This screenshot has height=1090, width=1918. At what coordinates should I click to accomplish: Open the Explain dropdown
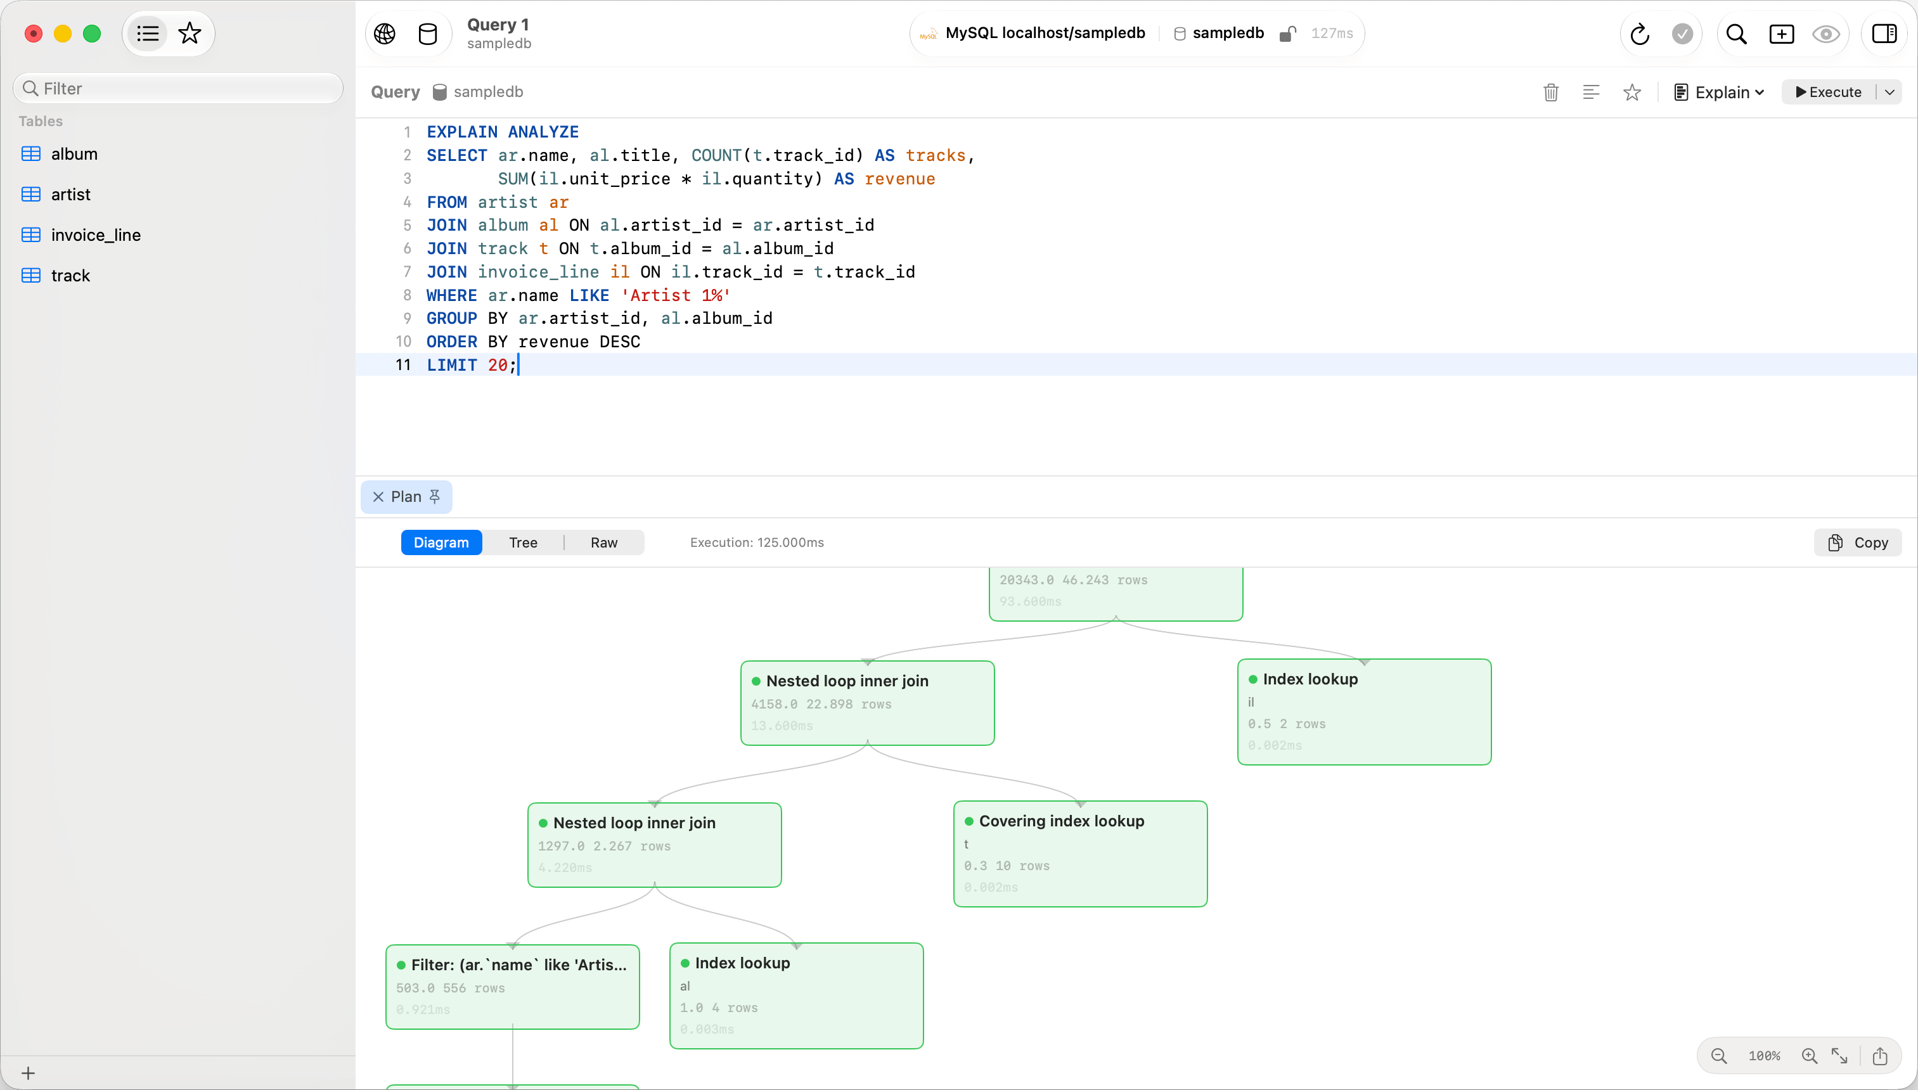1719,92
